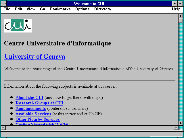Screen dimensions: 184x138
Task: Open the Go menu
Action: tap(43, 9)
